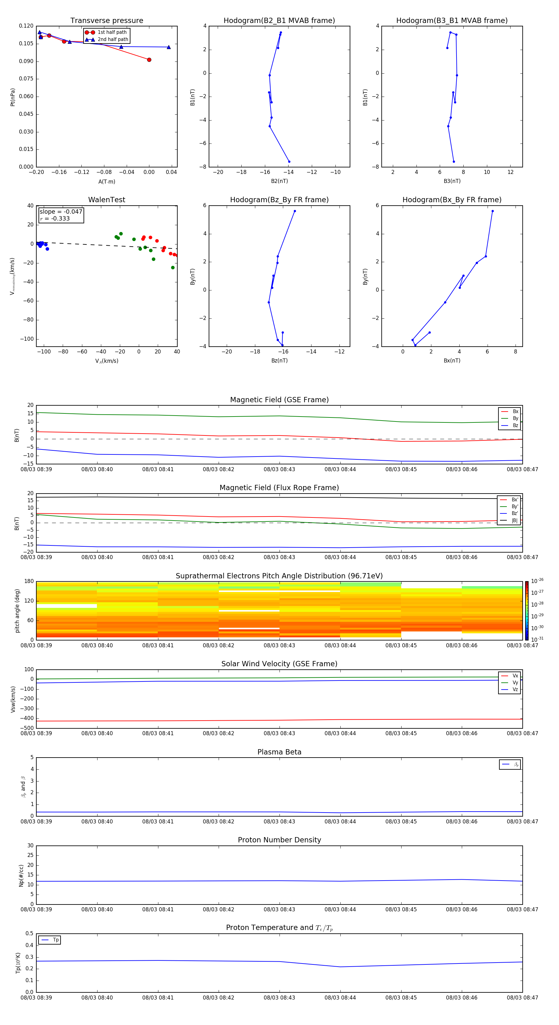The width and height of the screenshot is (559, 1025).
Task: Click the Suprathermal Electrons Pitch Angle Distribution title
Action: 279,576
